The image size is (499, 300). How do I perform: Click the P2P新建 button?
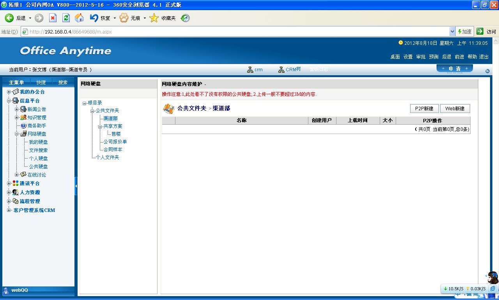[x=424, y=109]
